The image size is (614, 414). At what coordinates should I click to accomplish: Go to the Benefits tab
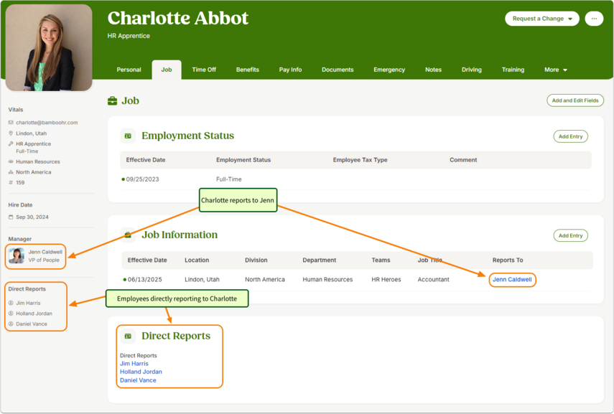248,70
